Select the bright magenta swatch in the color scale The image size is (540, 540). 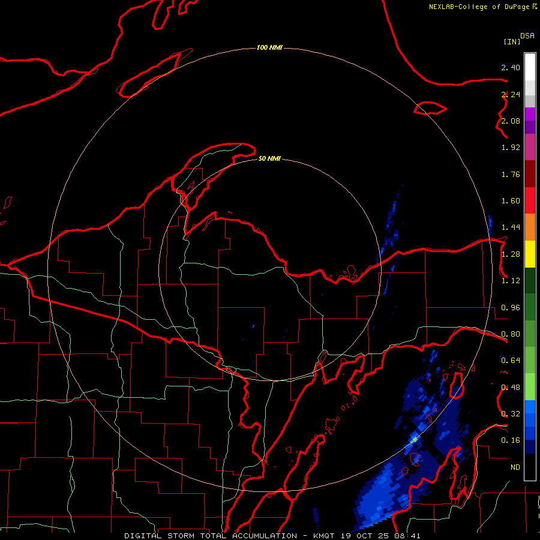530,114
